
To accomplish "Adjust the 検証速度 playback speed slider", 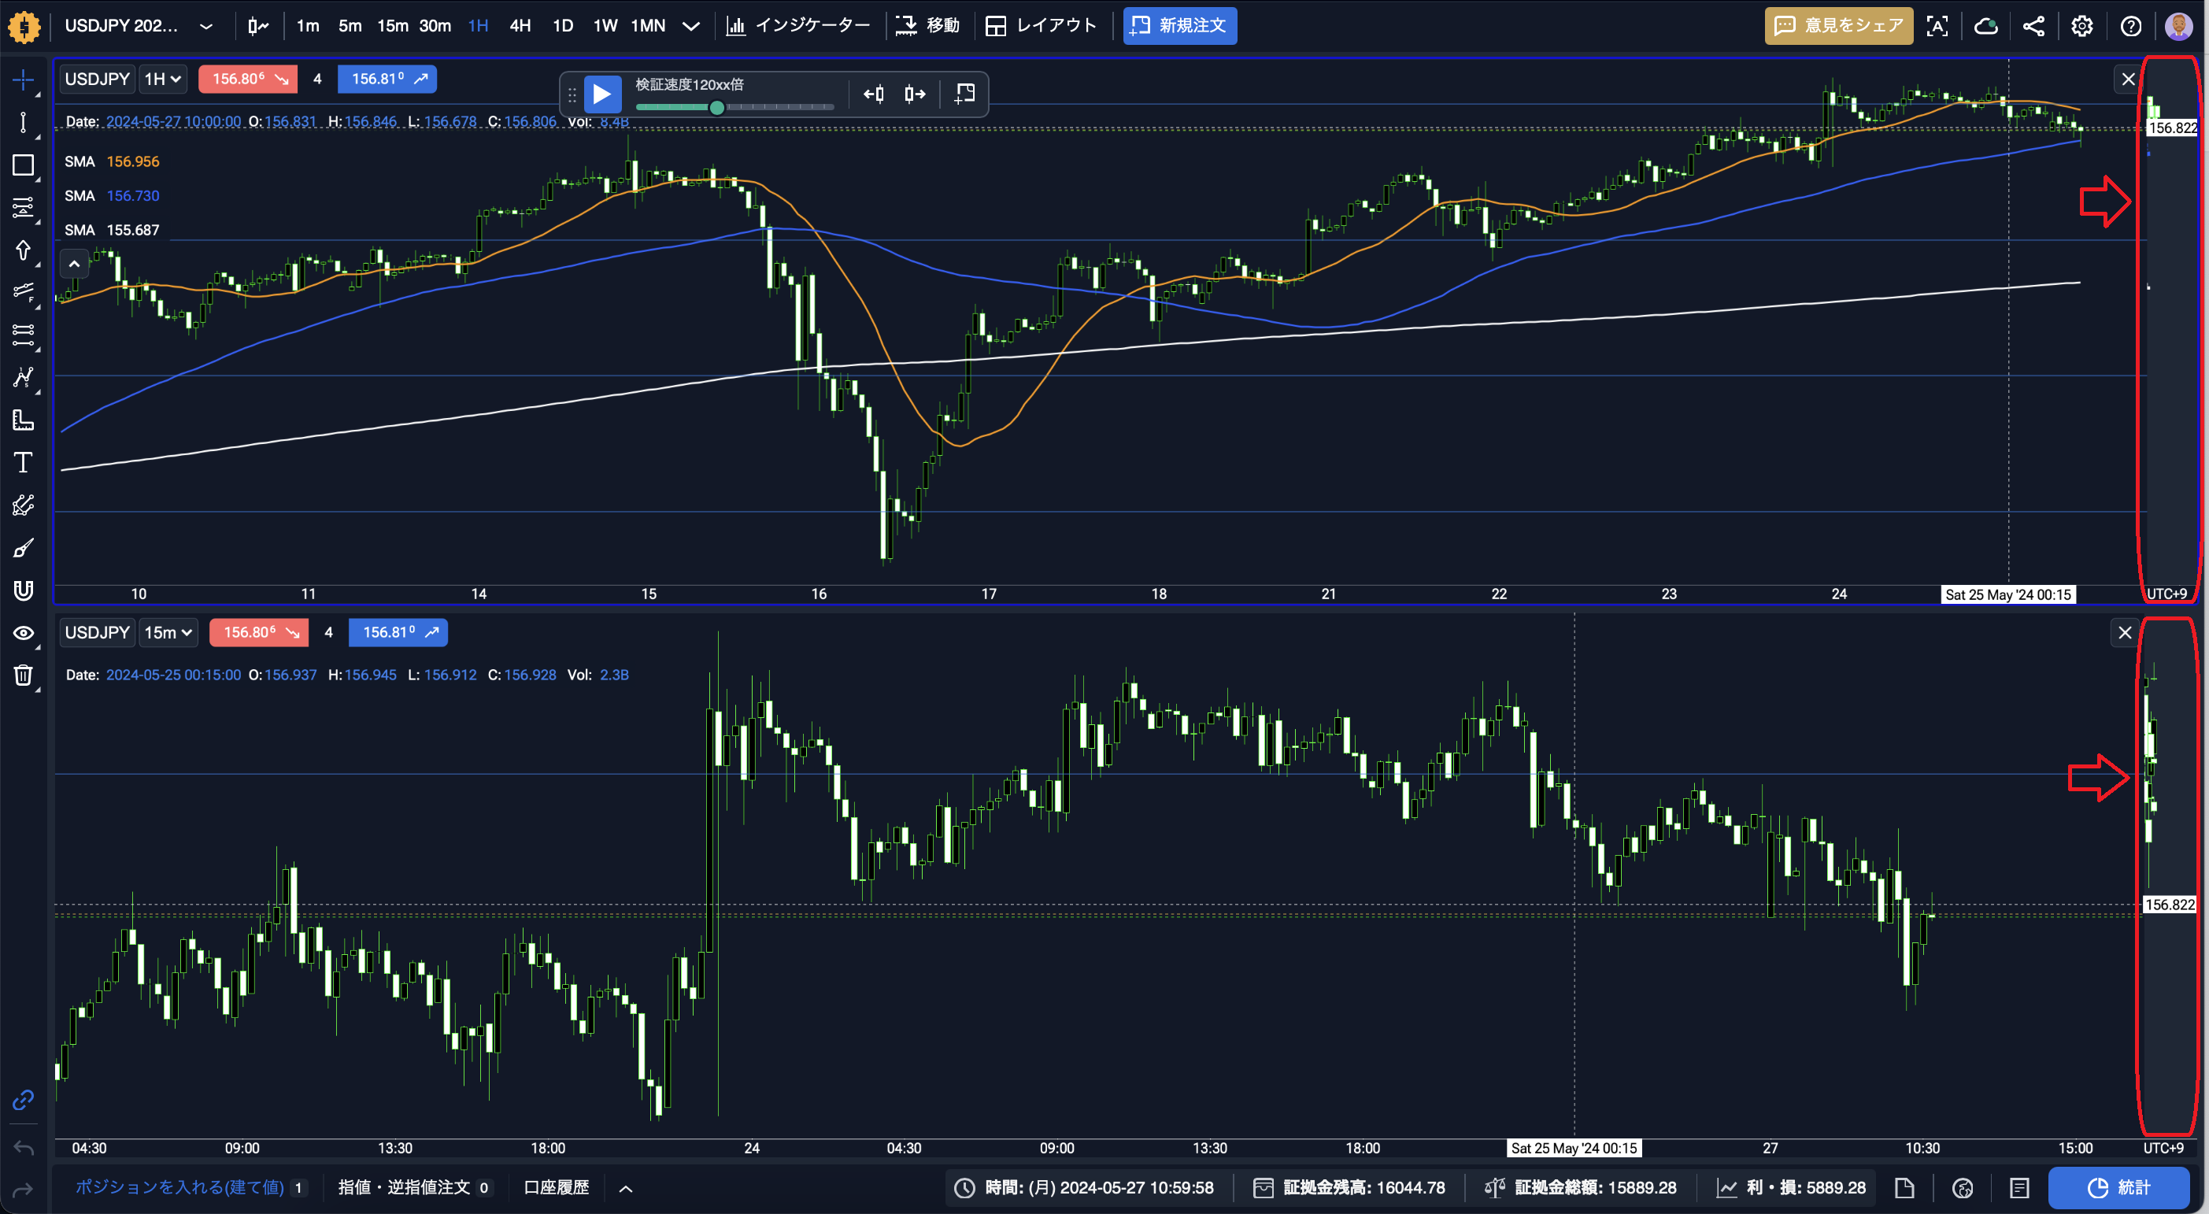I will click(x=717, y=107).
